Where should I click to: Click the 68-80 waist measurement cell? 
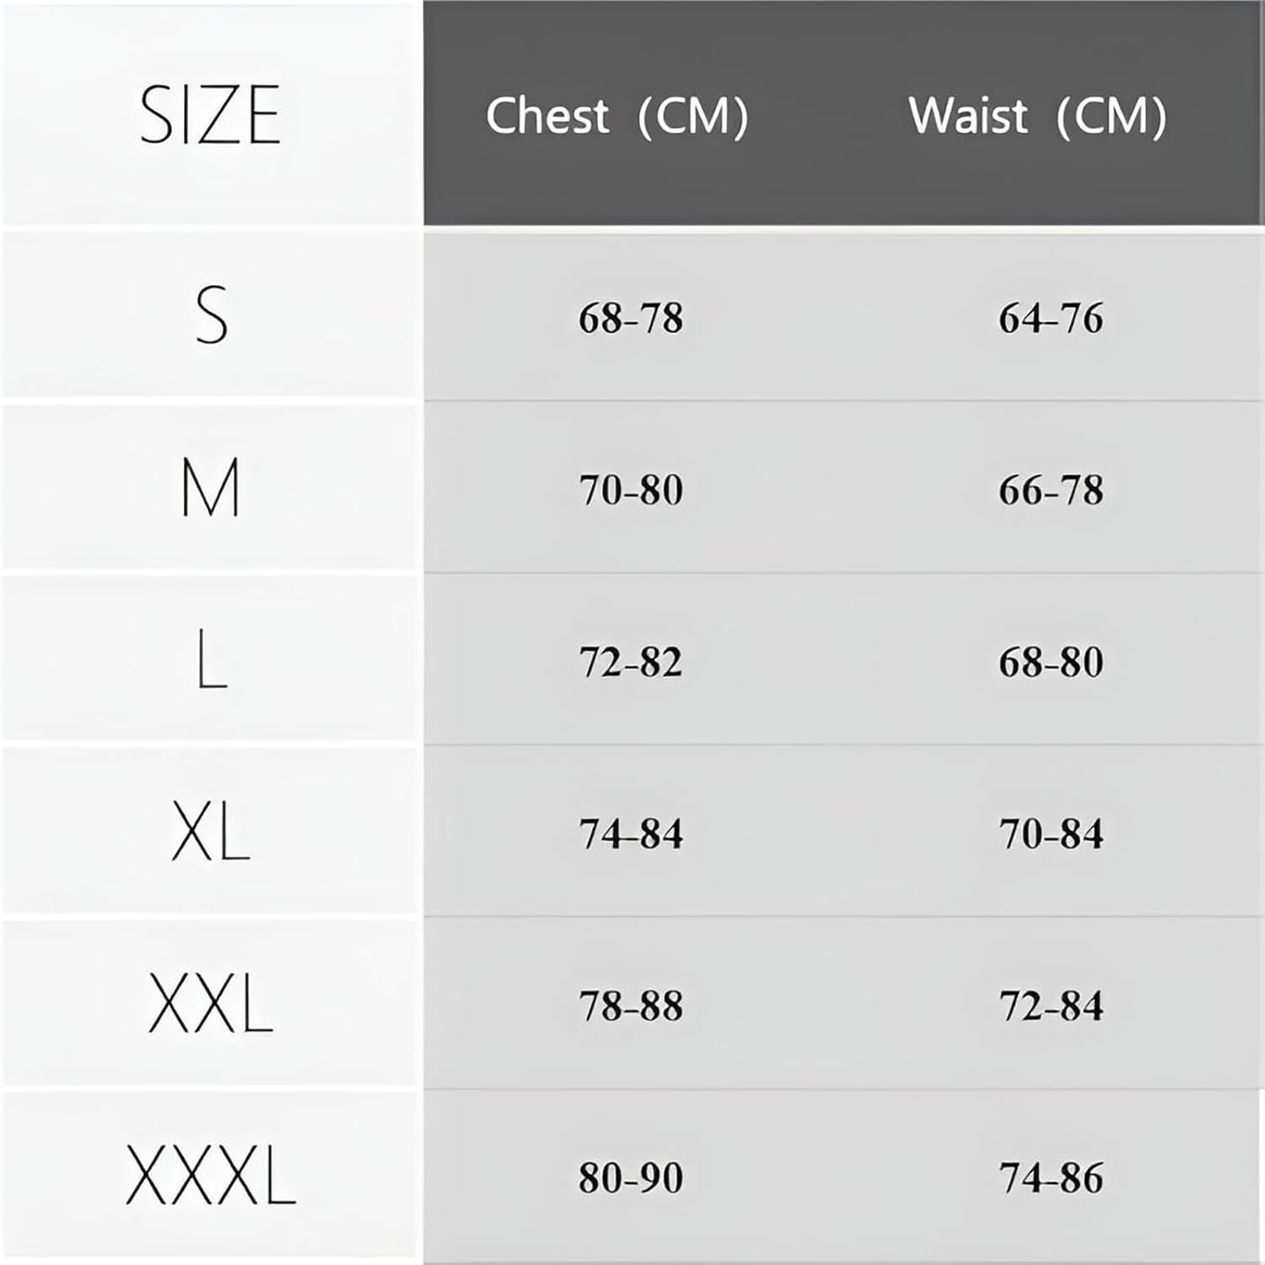[1051, 662]
